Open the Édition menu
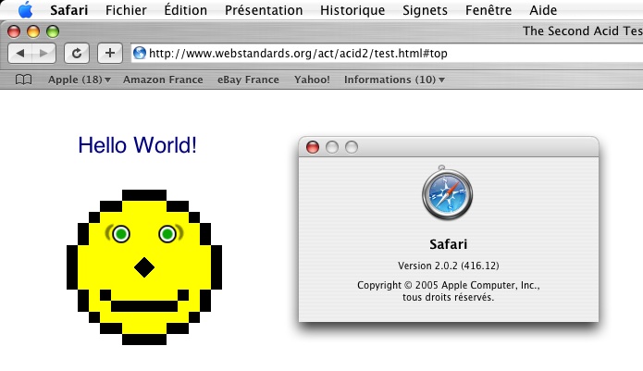 click(185, 10)
